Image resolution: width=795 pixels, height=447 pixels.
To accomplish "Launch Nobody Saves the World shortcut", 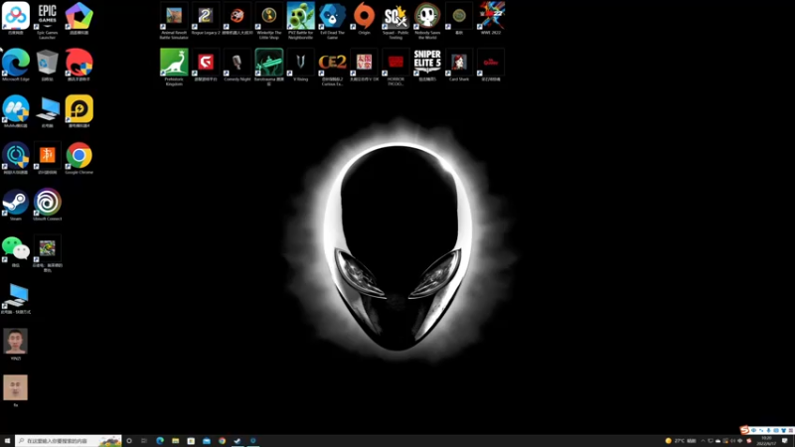I will (427, 20).
